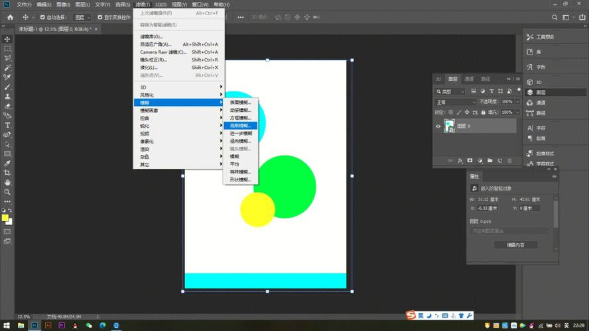
Task: Choose 高斯模糊 from the blur submenu
Action: point(240,125)
